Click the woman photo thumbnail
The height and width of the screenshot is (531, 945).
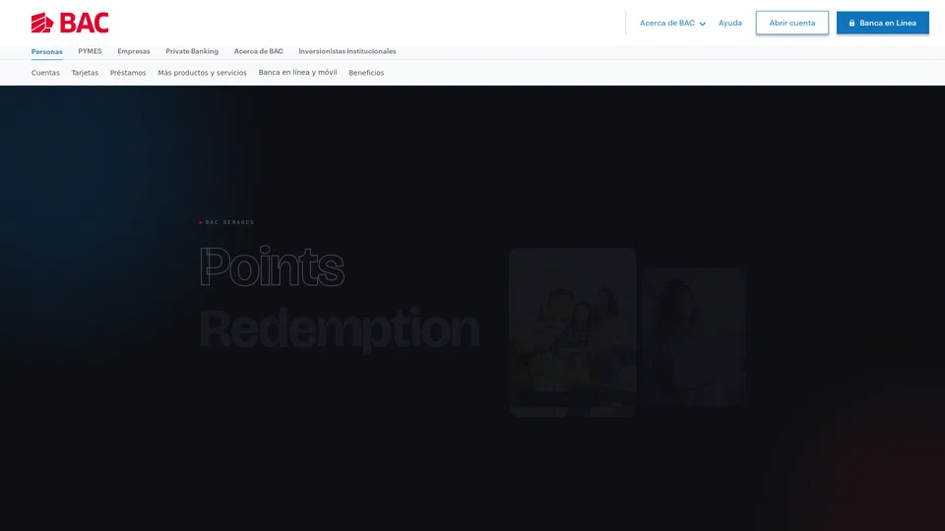[694, 336]
